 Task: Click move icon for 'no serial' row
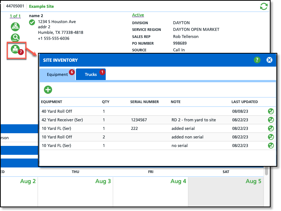pos(271,146)
